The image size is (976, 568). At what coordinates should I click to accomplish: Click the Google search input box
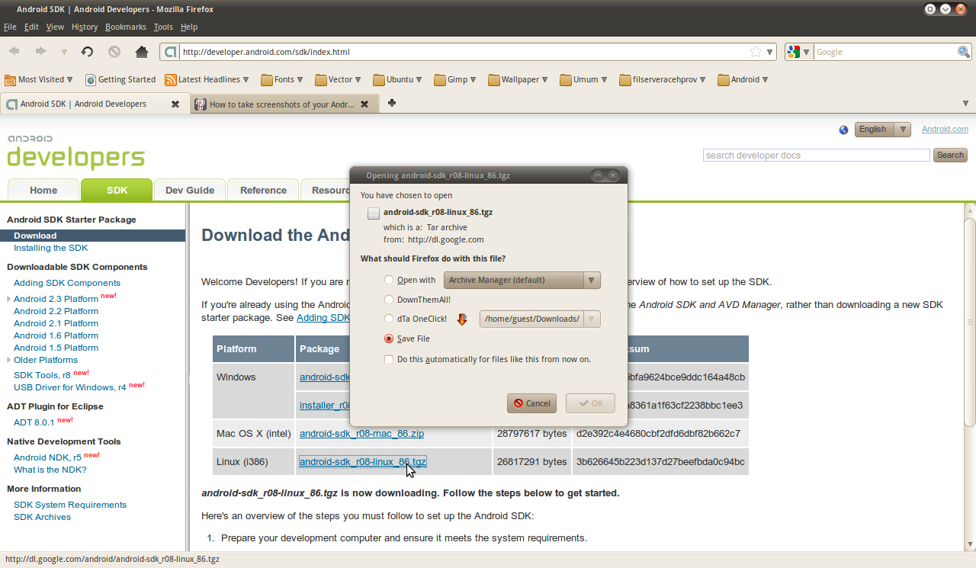885,52
